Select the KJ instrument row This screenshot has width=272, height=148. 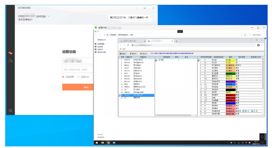pos(136,98)
